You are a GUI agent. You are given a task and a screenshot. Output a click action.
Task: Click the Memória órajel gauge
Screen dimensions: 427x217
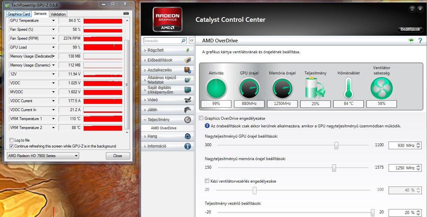282,88
